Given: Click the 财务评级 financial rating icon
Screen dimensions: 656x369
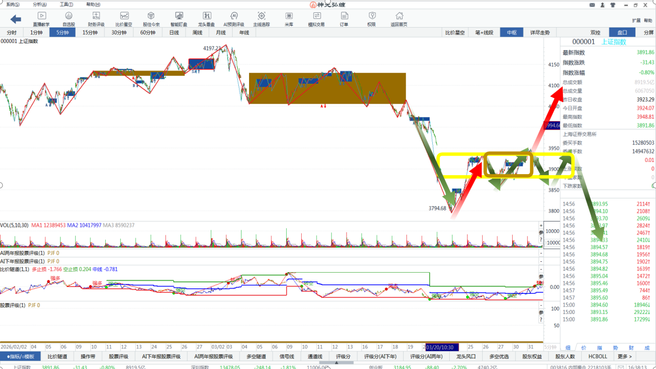Looking at the screenshot, I should [96, 19].
